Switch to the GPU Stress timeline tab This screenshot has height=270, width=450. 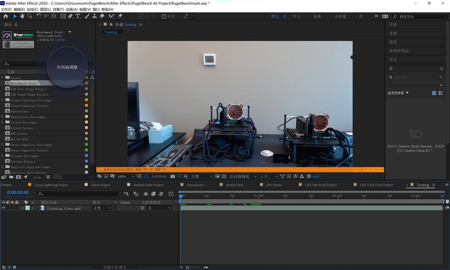pyautogui.click(x=274, y=185)
